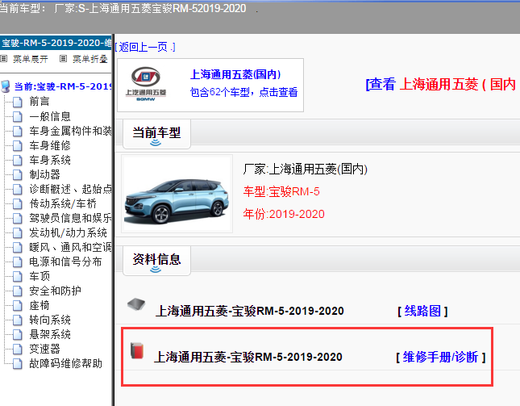Click the document icon beside 发动机/动力系统
Viewport: 520px width, 406px height.
(18, 232)
